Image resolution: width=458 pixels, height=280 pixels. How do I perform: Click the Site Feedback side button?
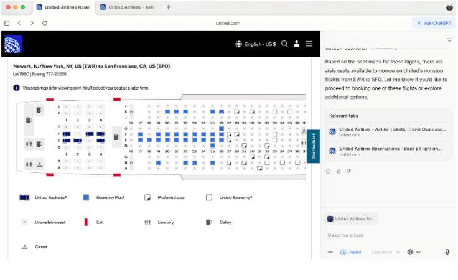click(x=314, y=147)
